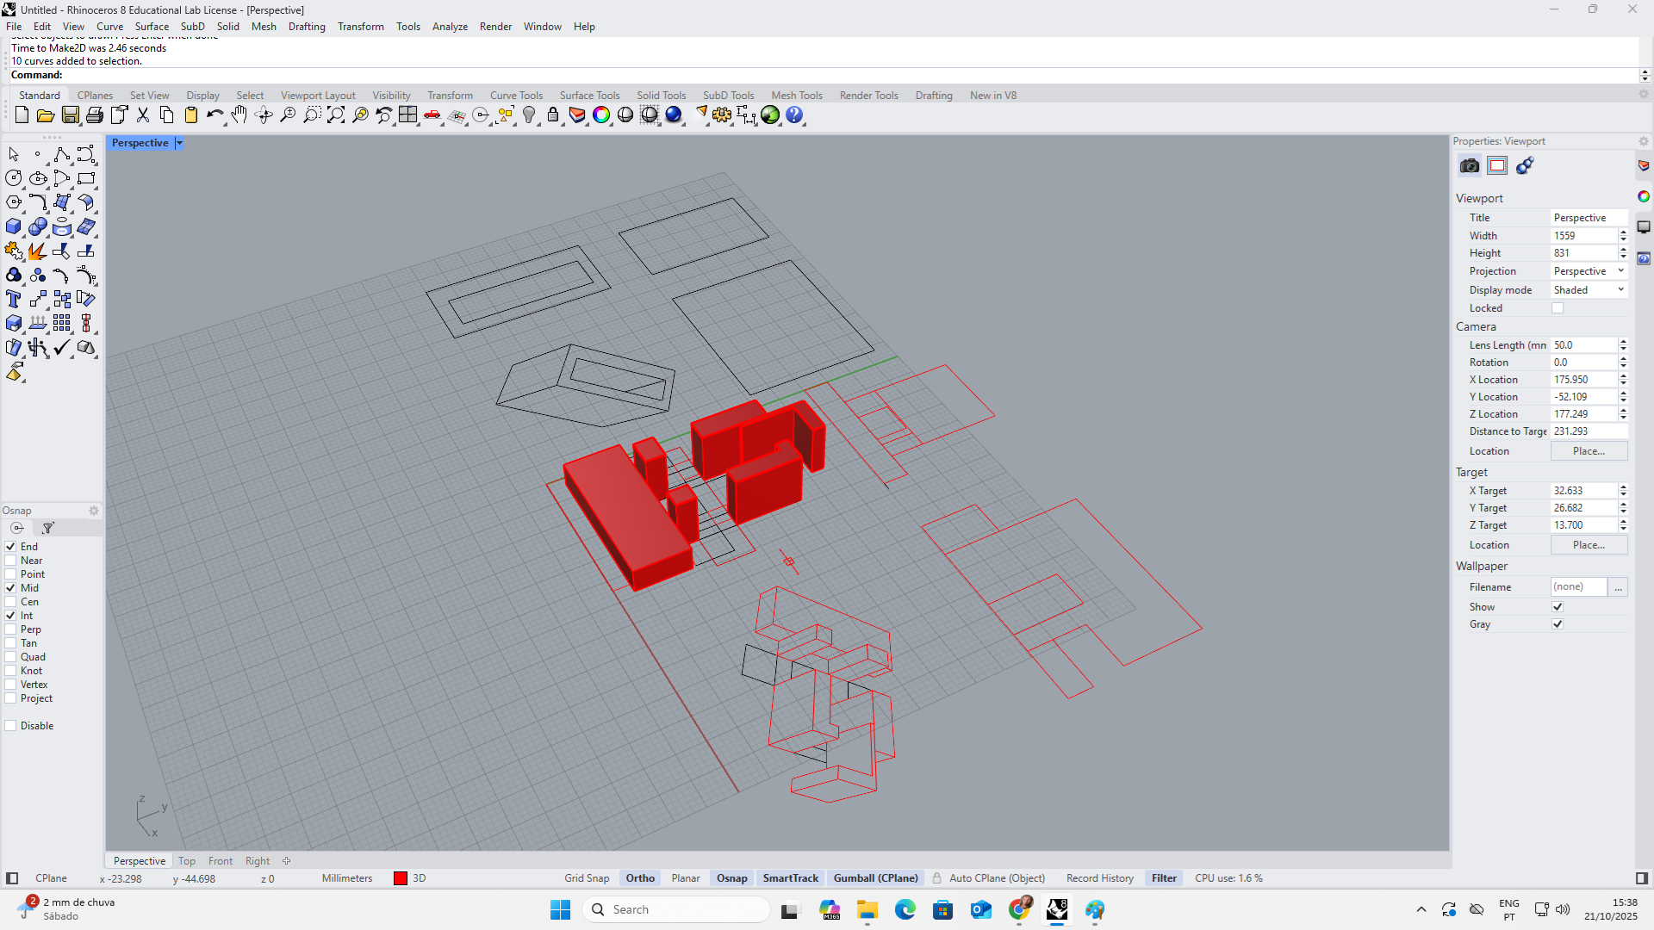The height and width of the screenshot is (930, 1654).
Task: Switch to the Mesh Tools toolbar tab
Action: click(x=796, y=96)
